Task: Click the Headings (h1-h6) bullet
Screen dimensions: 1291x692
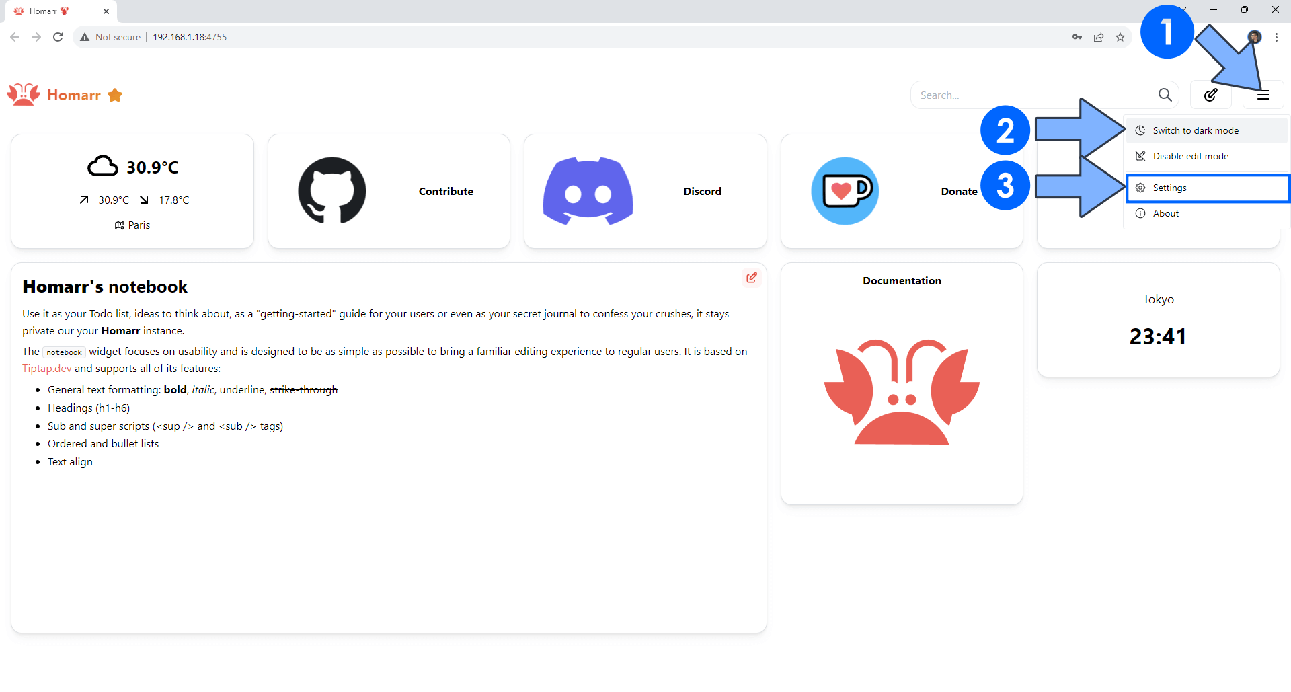Action: [x=89, y=408]
